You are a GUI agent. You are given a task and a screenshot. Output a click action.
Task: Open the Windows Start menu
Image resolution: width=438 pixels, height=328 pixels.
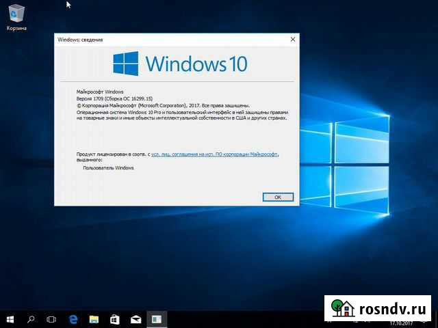(10, 319)
